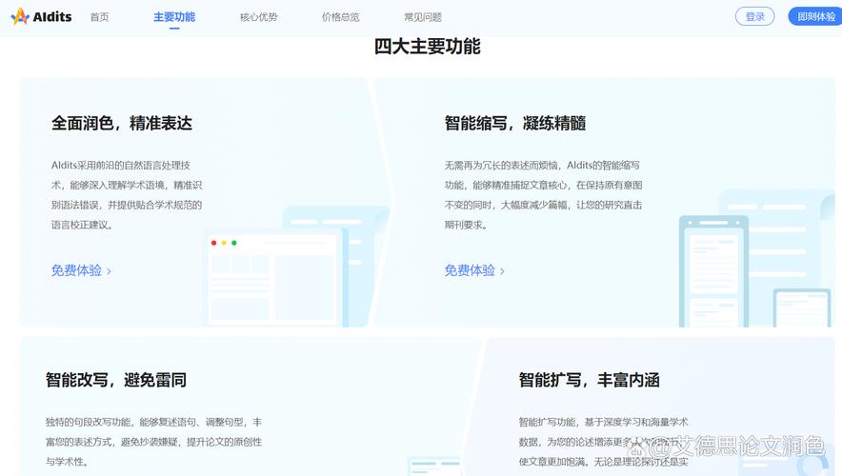
Task: Click the 智能改写，避免雷同 heading
Action: click(x=116, y=380)
